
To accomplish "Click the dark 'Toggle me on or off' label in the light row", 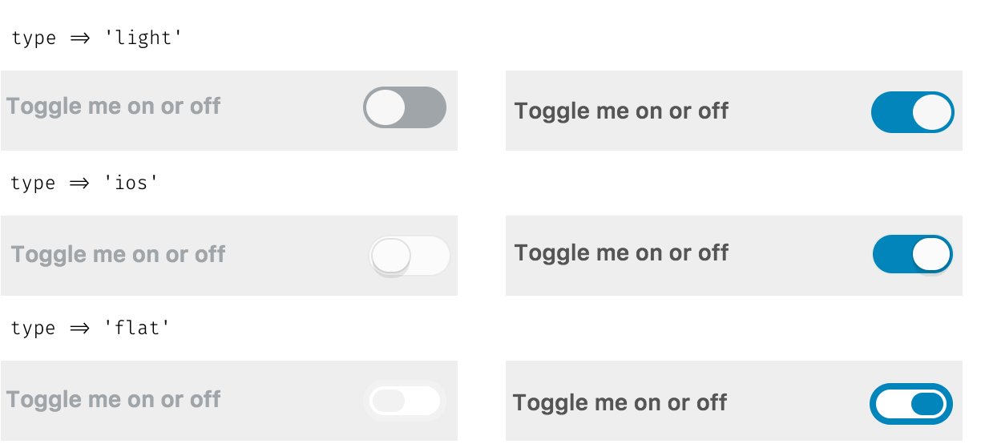I will point(621,111).
